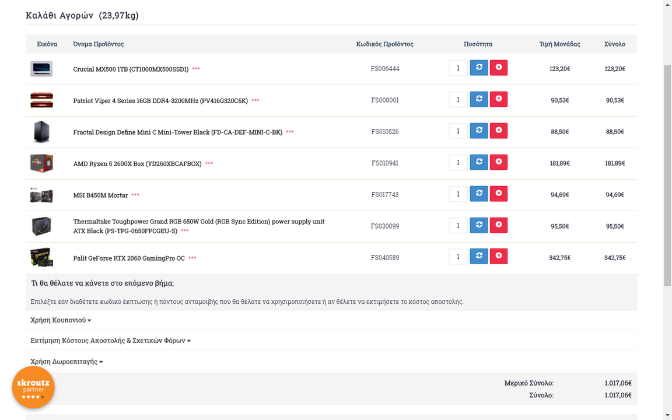Screen dimensions: 672x420
Task: Remove Palit GeForce RTX 2060 from cart
Action: (498, 256)
